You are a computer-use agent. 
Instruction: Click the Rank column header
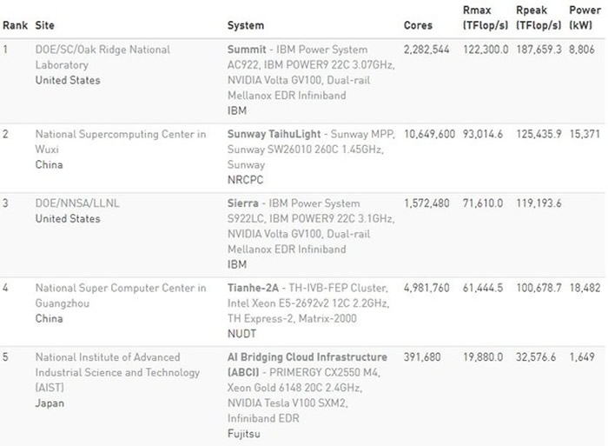coord(15,25)
